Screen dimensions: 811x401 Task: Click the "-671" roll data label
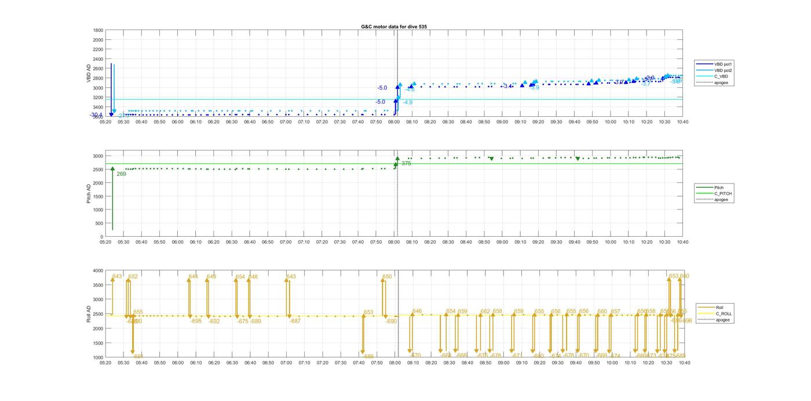coord(517,356)
